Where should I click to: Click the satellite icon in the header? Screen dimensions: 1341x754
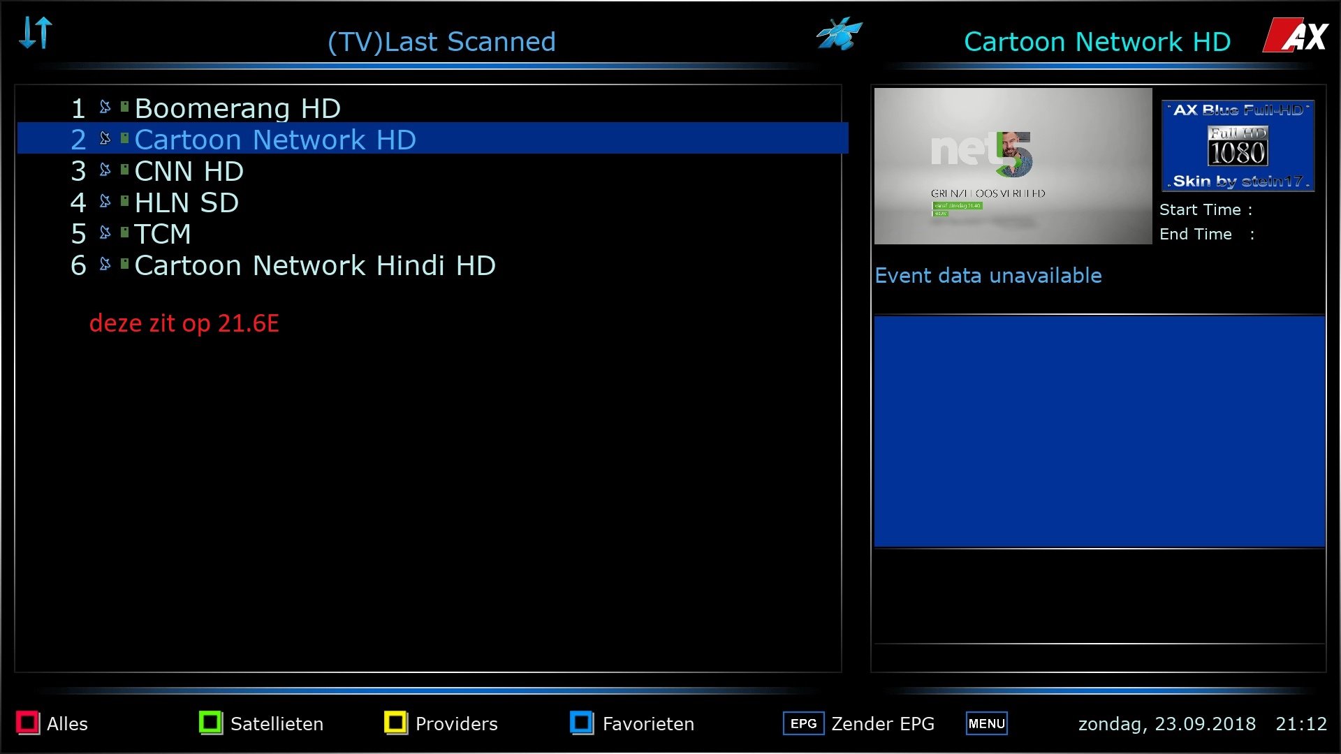tap(839, 34)
